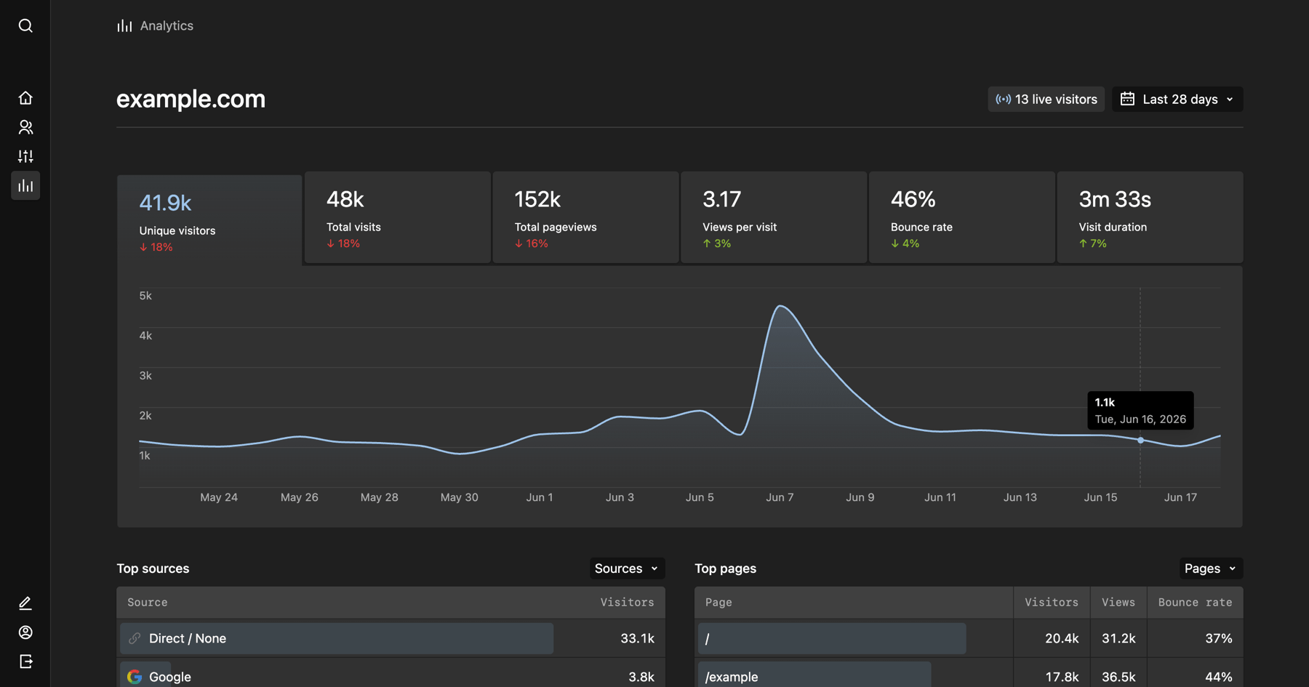The width and height of the screenshot is (1309, 687).
Task: Click the 33.1k visitors value
Action: [637, 638]
